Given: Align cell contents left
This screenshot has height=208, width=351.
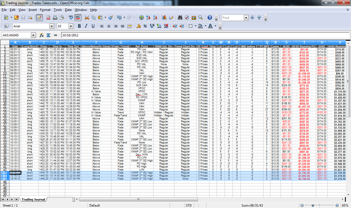Looking at the screenshot, I should (x=102, y=26).
